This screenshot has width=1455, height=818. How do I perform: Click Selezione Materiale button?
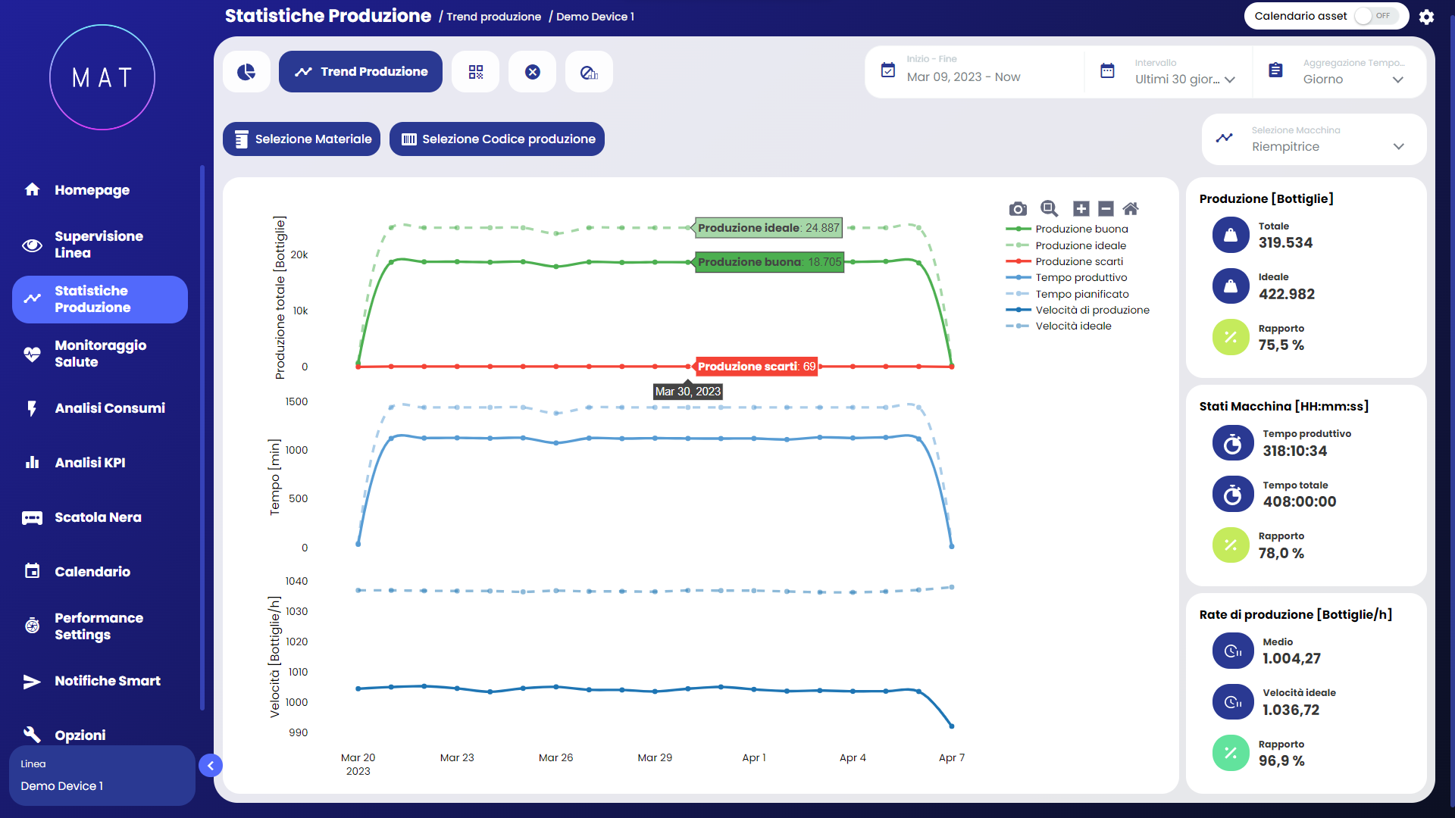click(x=302, y=139)
